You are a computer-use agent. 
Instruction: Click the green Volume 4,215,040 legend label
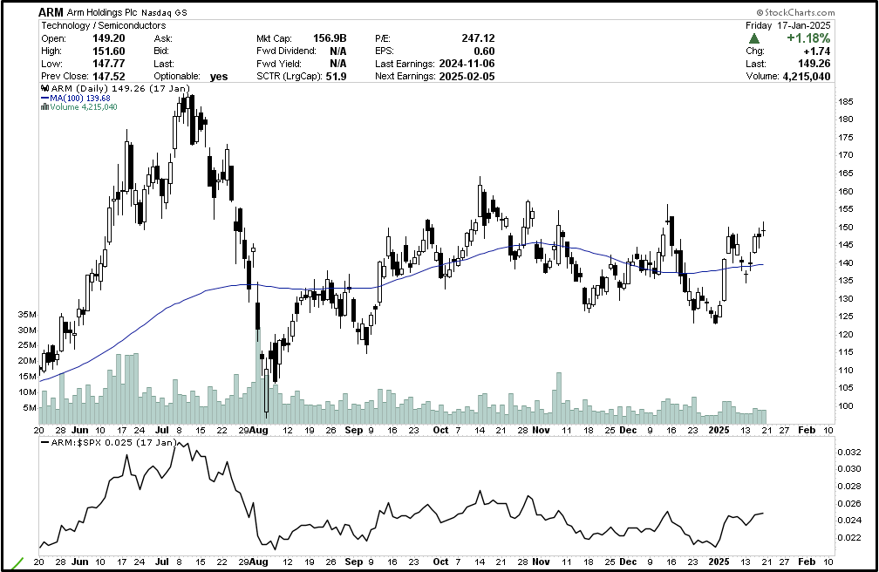tap(84, 107)
